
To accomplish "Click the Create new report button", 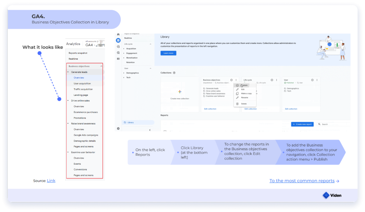I will [302, 124].
